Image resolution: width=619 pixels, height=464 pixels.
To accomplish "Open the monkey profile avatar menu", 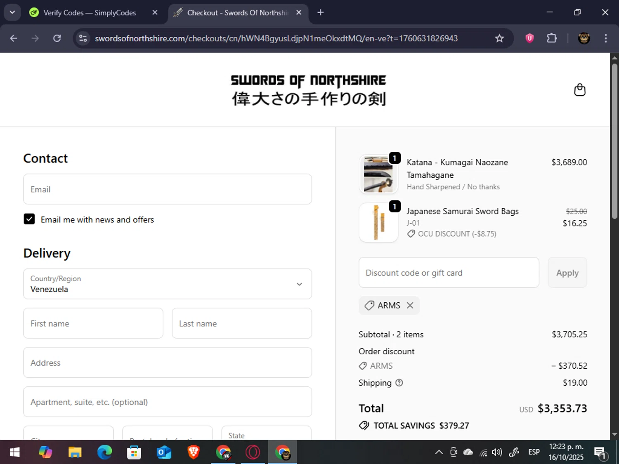I will tap(584, 38).
